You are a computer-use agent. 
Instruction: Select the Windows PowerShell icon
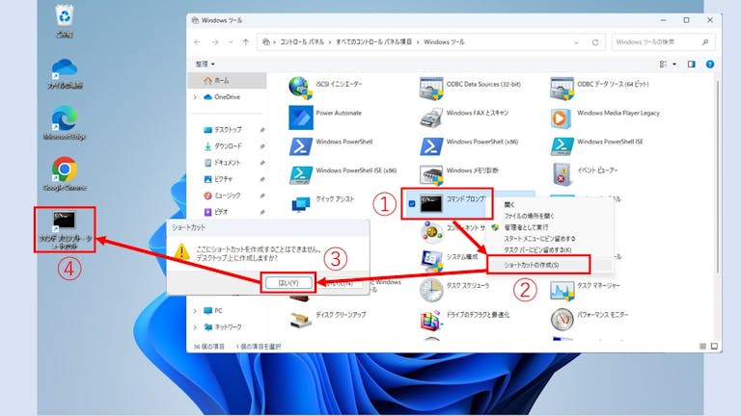301,146
